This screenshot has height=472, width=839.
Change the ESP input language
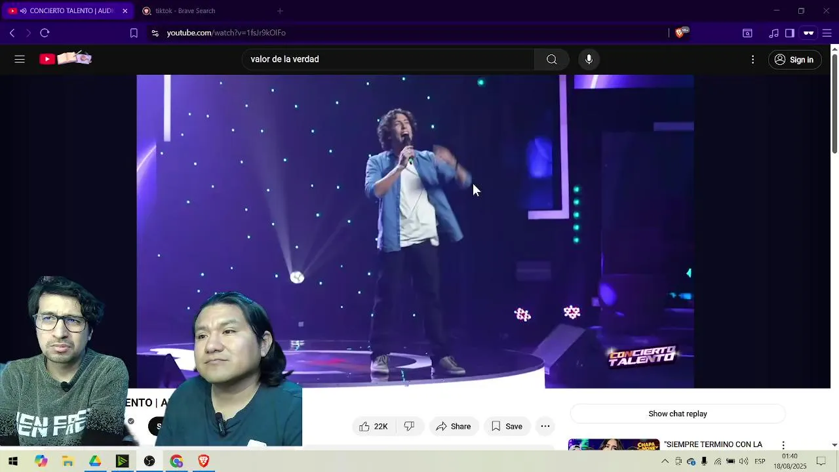pos(760,462)
